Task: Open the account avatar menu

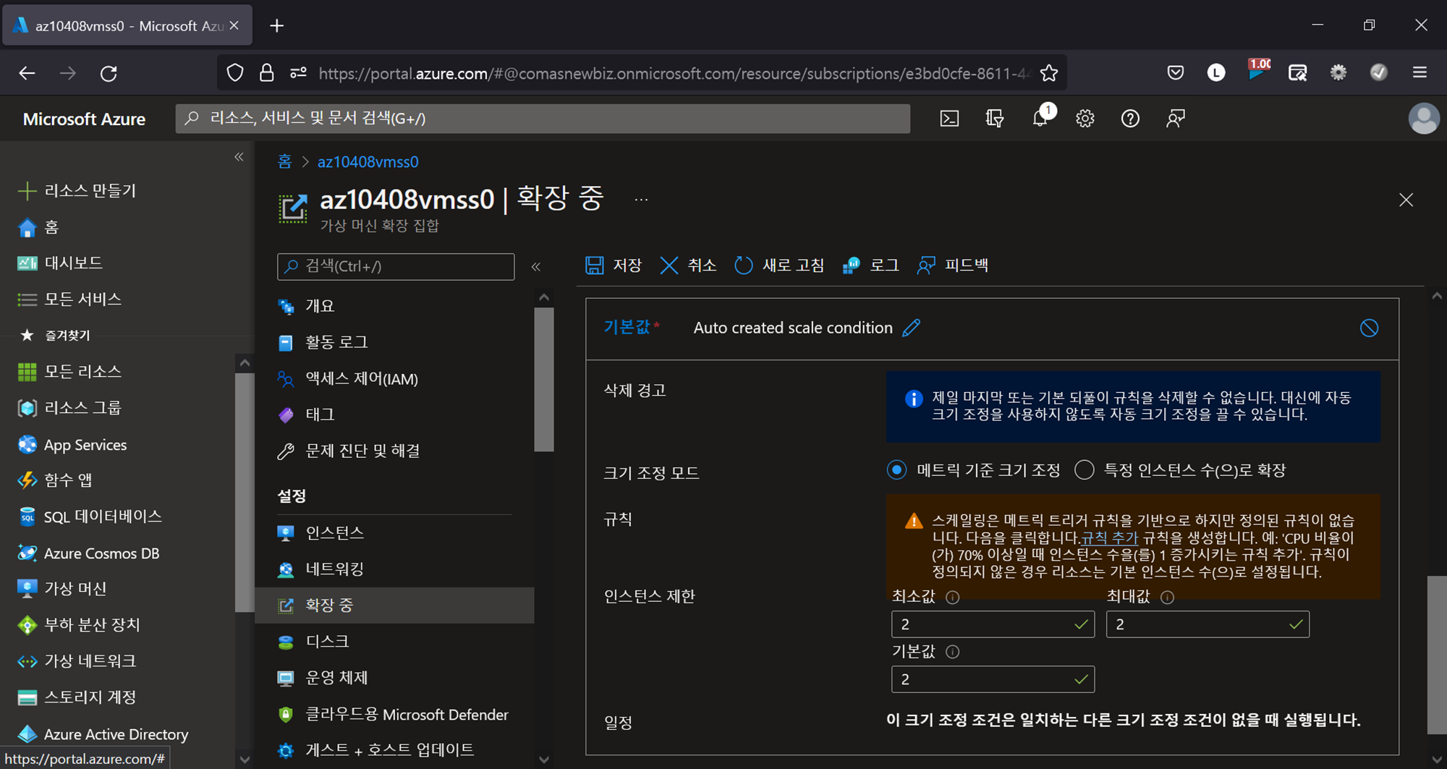Action: coord(1424,119)
